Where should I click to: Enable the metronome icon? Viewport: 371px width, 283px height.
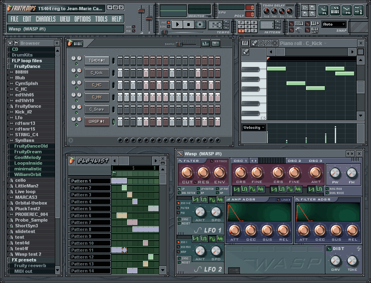[299, 30]
